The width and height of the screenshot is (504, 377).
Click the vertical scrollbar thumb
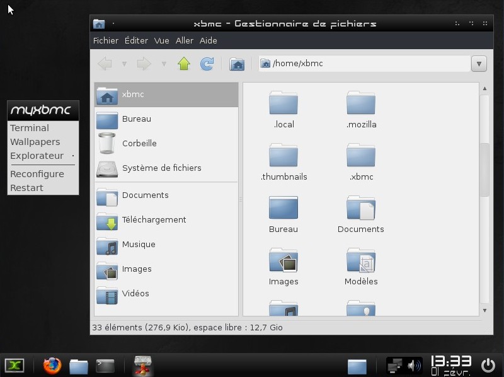(484, 170)
